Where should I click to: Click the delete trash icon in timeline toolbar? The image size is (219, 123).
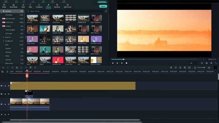pos(12,68)
